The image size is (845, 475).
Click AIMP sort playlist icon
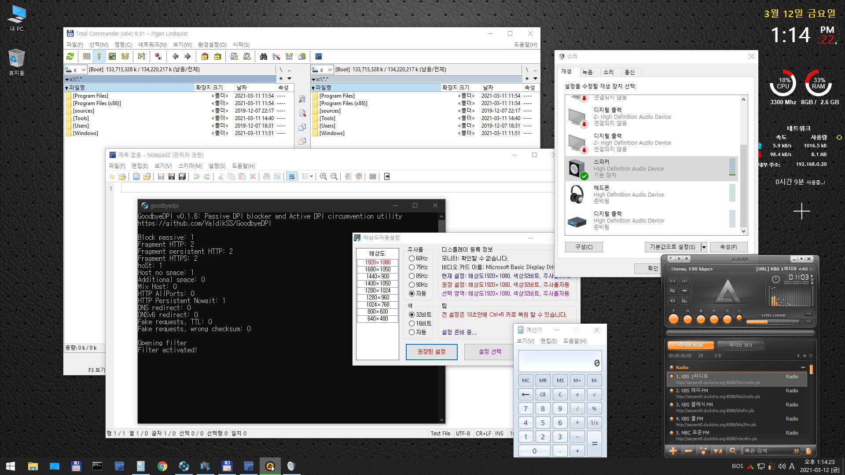click(x=718, y=451)
